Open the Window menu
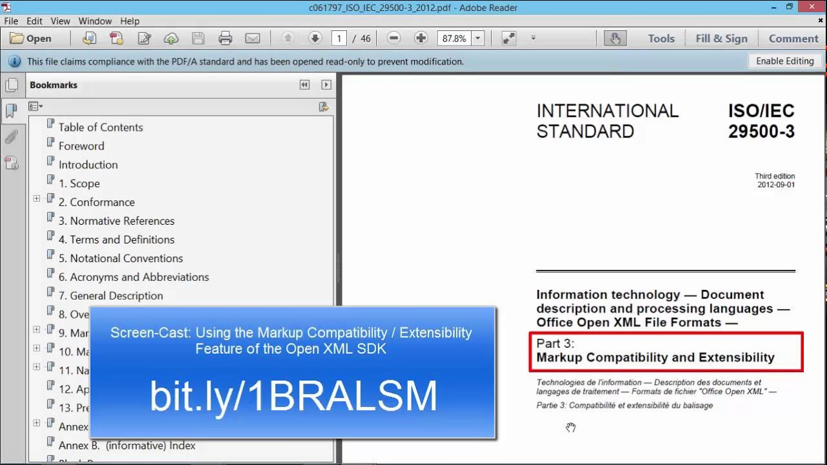The width and height of the screenshot is (827, 465). (x=95, y=21)
